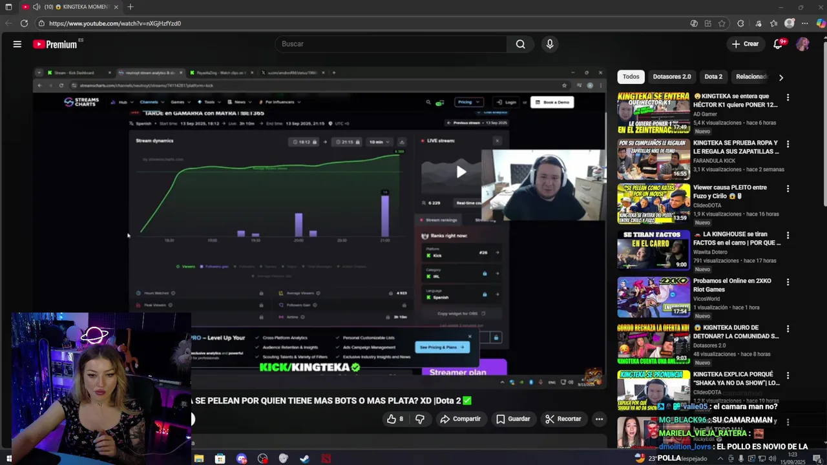Screen dimensions: 827x465
Task: Open the YouTube account avatar menu
Action: 802,44
